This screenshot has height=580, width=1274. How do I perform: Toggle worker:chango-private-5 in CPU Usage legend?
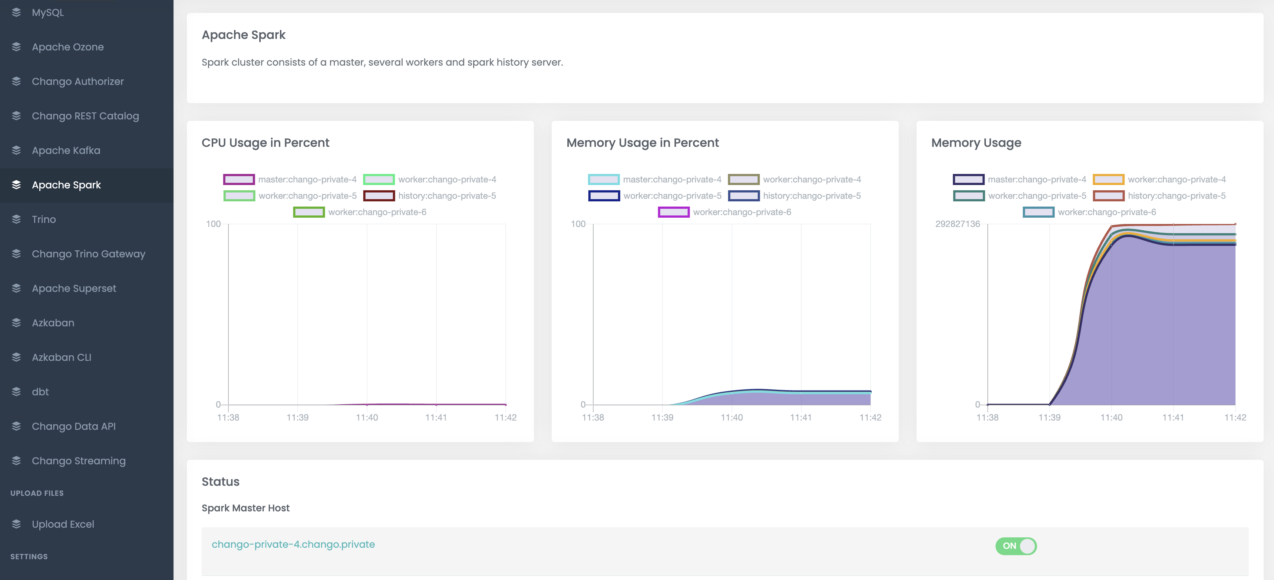(x=290, y=196)
